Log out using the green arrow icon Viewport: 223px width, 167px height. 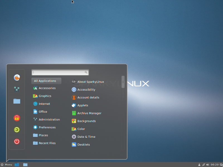(17, 130)
